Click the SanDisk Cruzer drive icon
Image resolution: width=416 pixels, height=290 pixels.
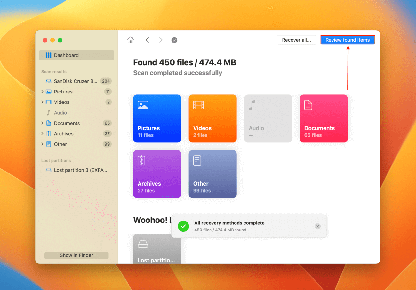coord(48,81)
